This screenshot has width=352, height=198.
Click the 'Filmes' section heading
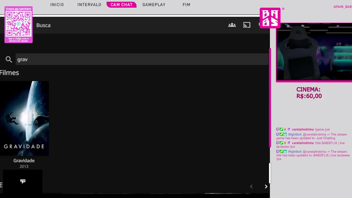pos(9,73)
